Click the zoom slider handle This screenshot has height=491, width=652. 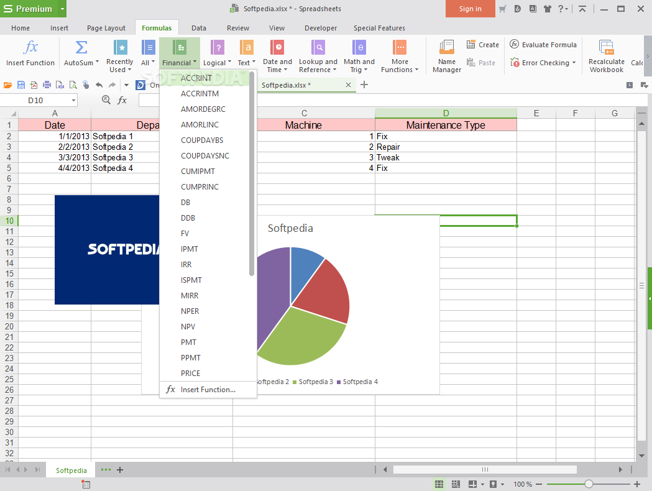(589, 484)
